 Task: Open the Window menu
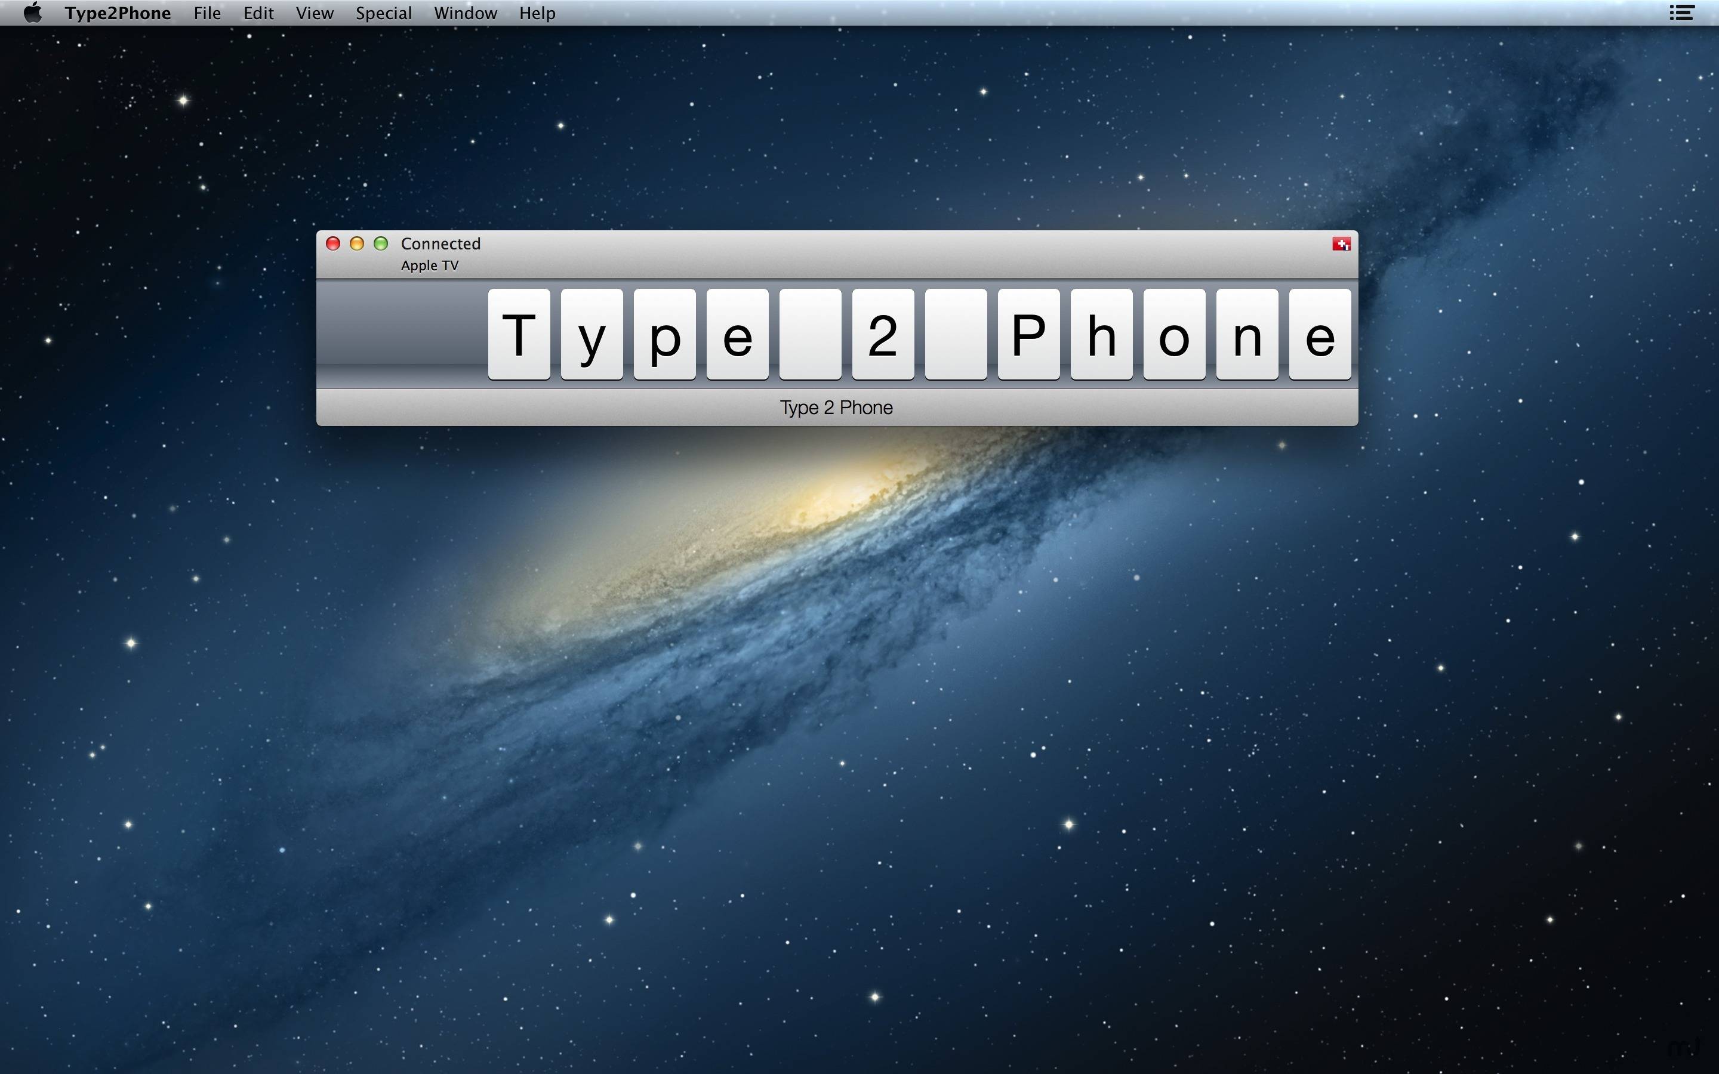point(466,13)
